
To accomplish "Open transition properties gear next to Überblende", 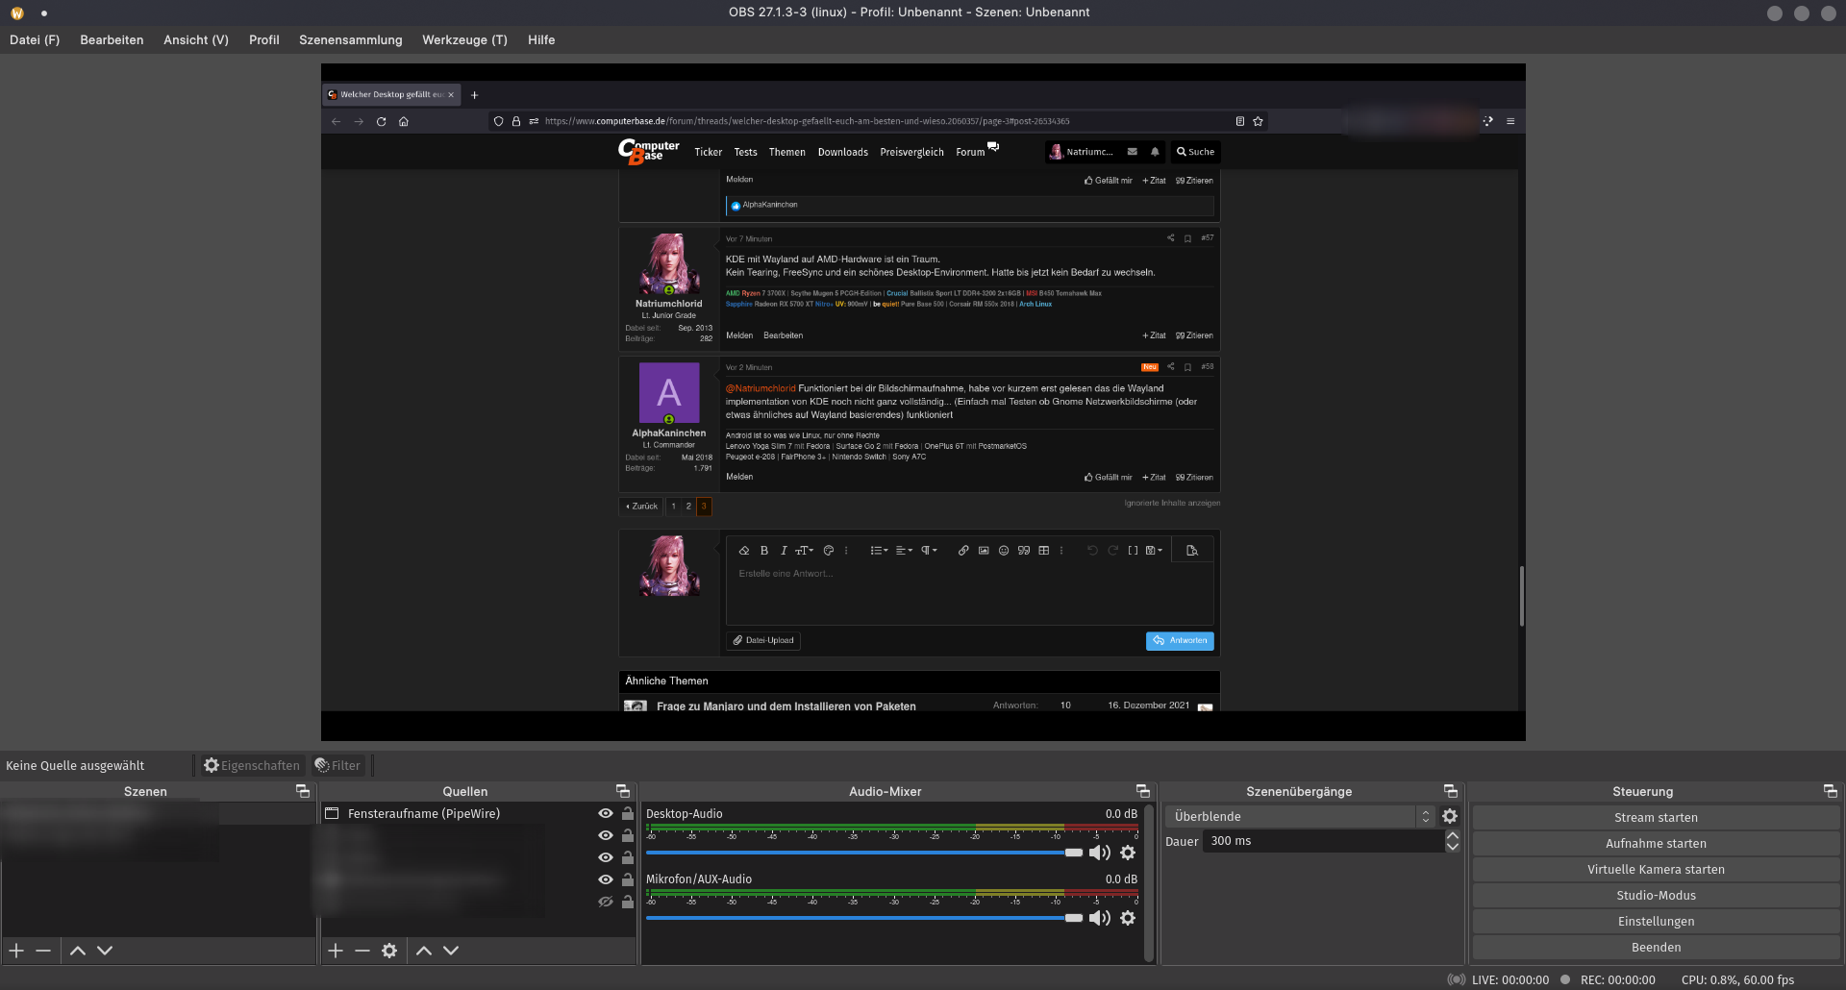I will [1450, 816].
